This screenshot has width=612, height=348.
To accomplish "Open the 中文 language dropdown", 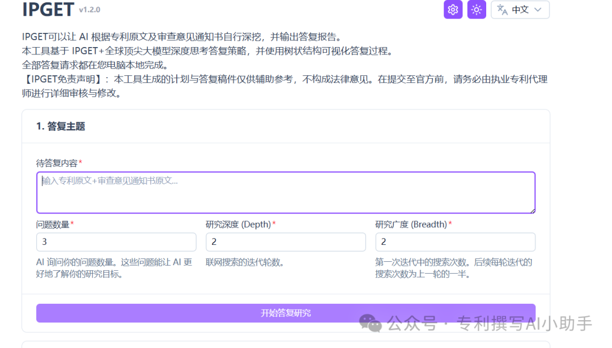I will [x=520, y=10].
